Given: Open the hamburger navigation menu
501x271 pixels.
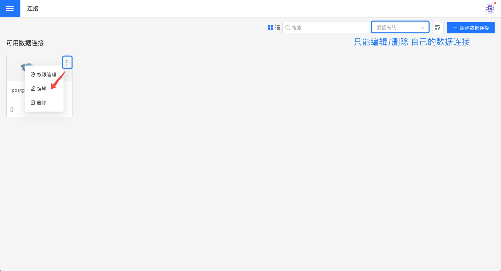Looking at the screenshot, I should 10,8.
